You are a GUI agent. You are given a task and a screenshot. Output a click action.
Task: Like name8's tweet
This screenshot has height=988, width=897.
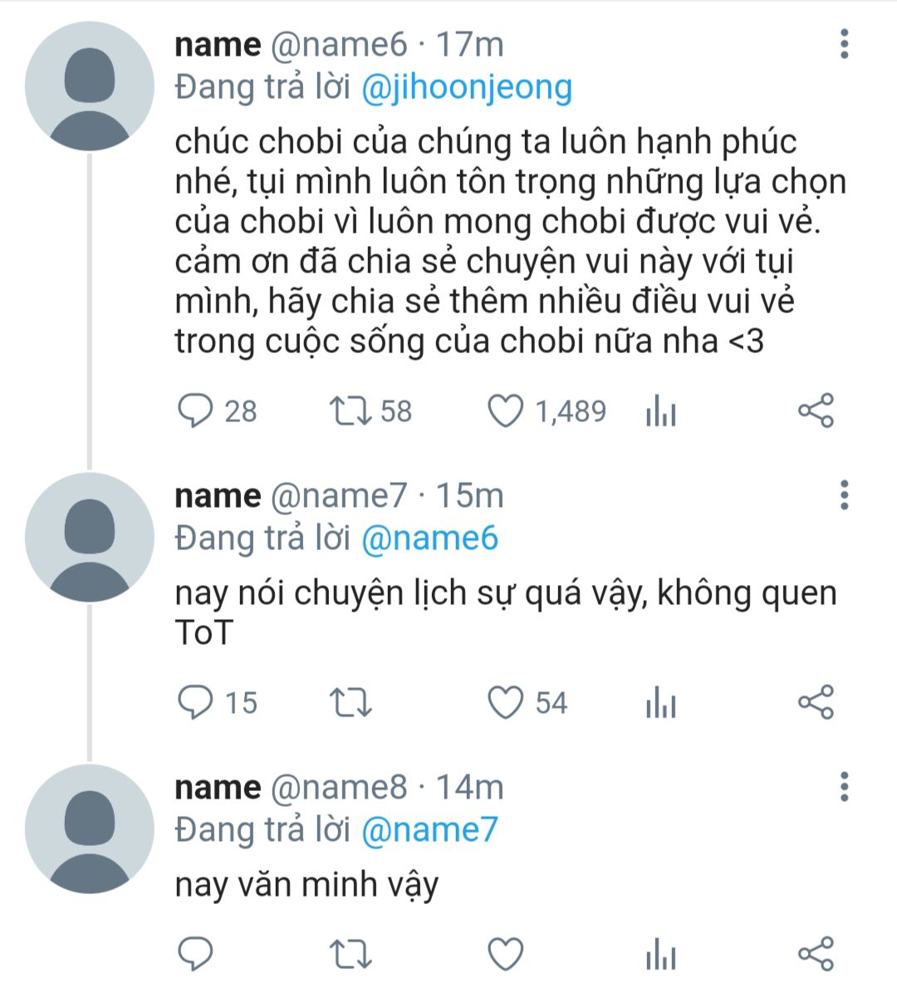[x=505, y=954]
